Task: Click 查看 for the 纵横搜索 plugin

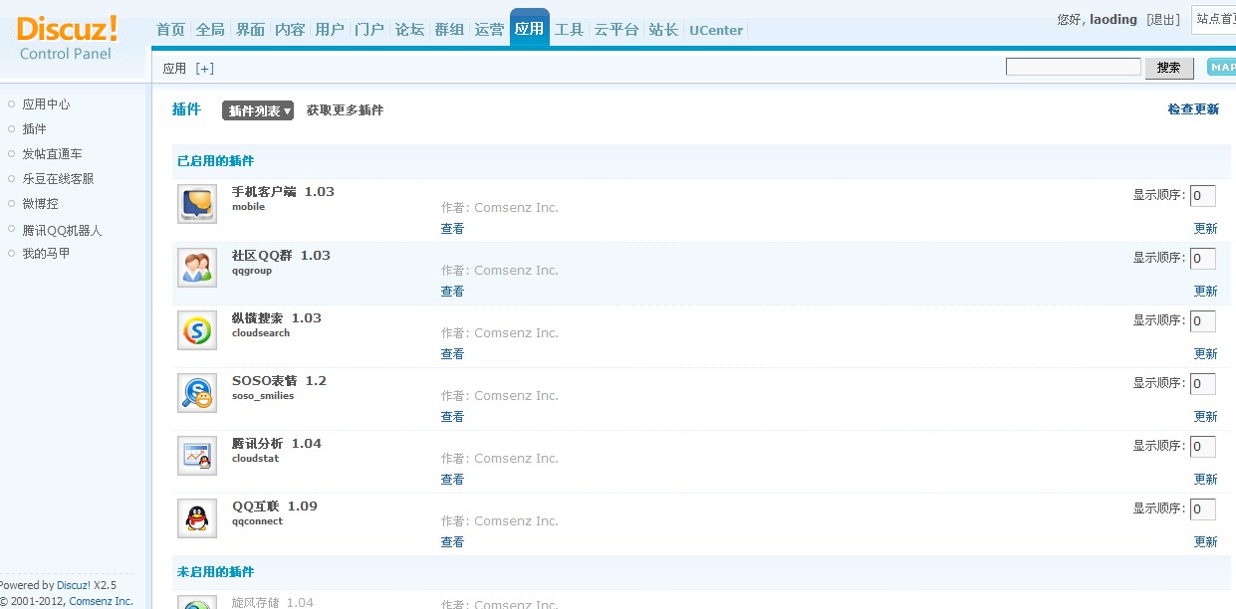Action: pyautogui.click(x=452, y=354)
